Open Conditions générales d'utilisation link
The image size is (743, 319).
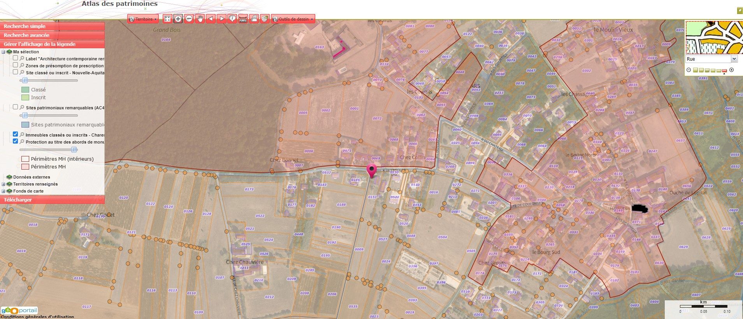click(x=37, y=317)
